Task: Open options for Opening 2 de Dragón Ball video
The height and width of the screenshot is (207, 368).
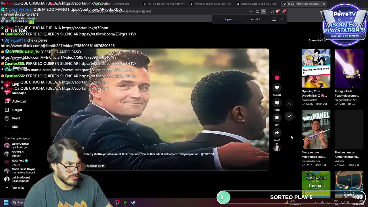Action: [x=329, y=91]
